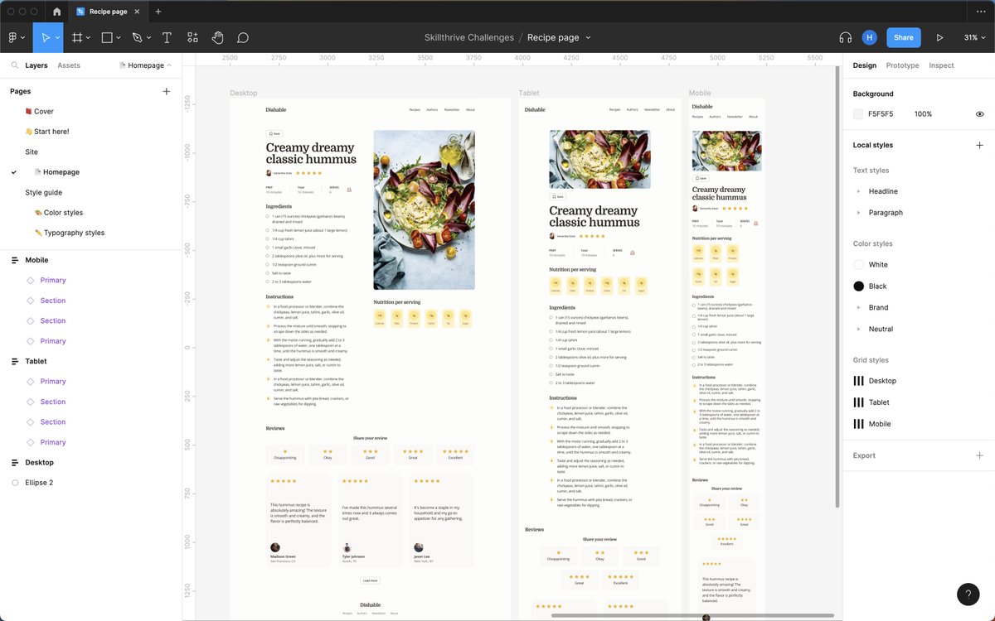Viewport: 995px width, 621px height.
Task: Expand the Neutral color styles group
Action: 858,329
